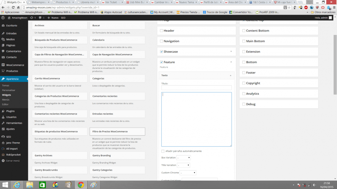Check the Header position checkbox
The height and width of the screenshot is (189, 337).
[x=161, y=31]
